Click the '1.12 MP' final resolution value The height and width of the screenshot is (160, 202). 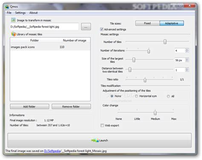[x=49, y=120]
